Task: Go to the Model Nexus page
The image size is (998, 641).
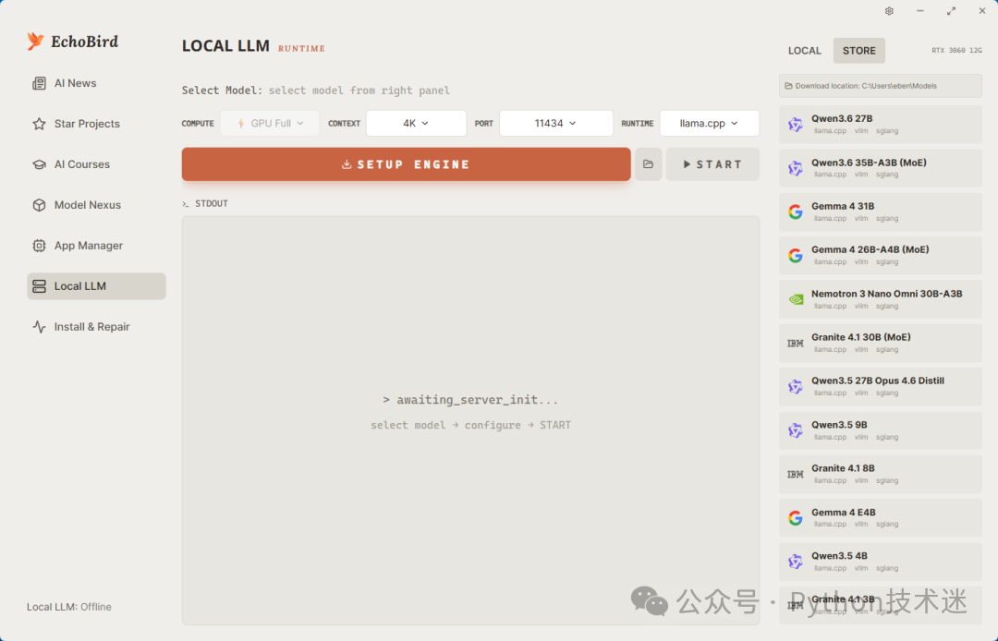Action: click(96, 205)
